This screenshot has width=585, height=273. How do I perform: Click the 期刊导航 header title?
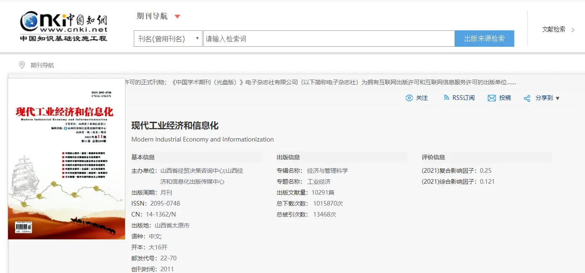[x=152, y=16]
